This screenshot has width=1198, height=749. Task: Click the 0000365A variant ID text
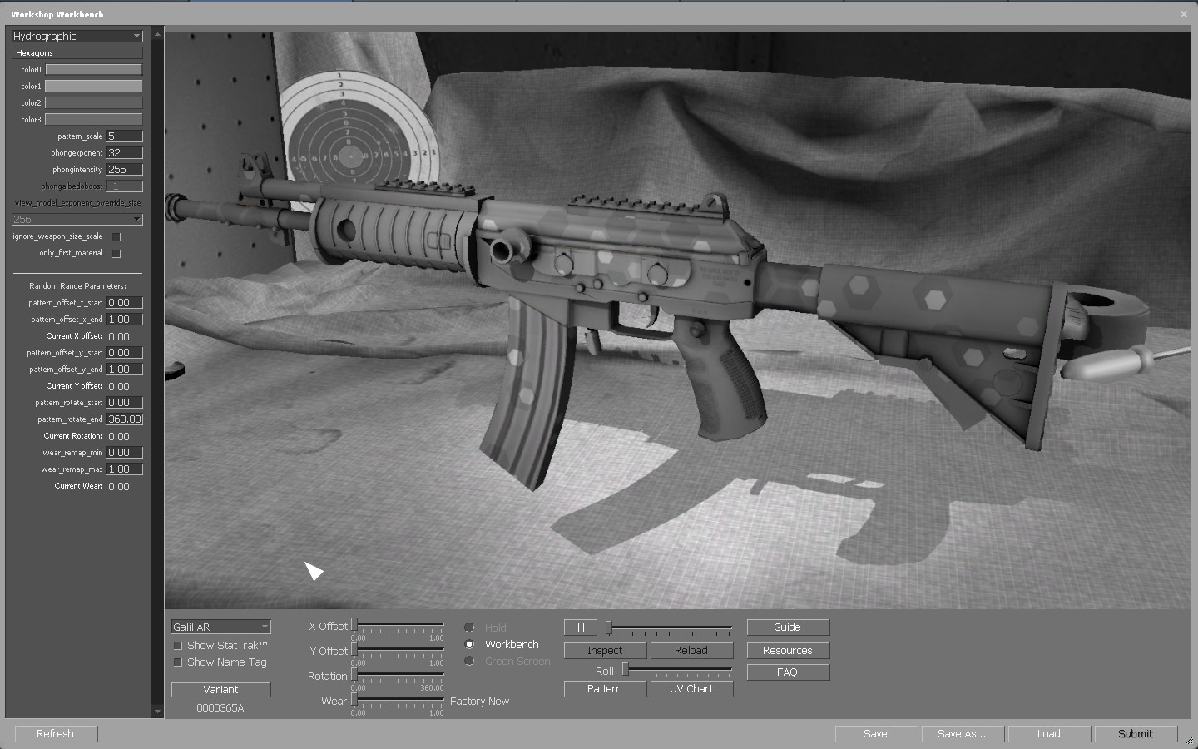tap(220, 708)
